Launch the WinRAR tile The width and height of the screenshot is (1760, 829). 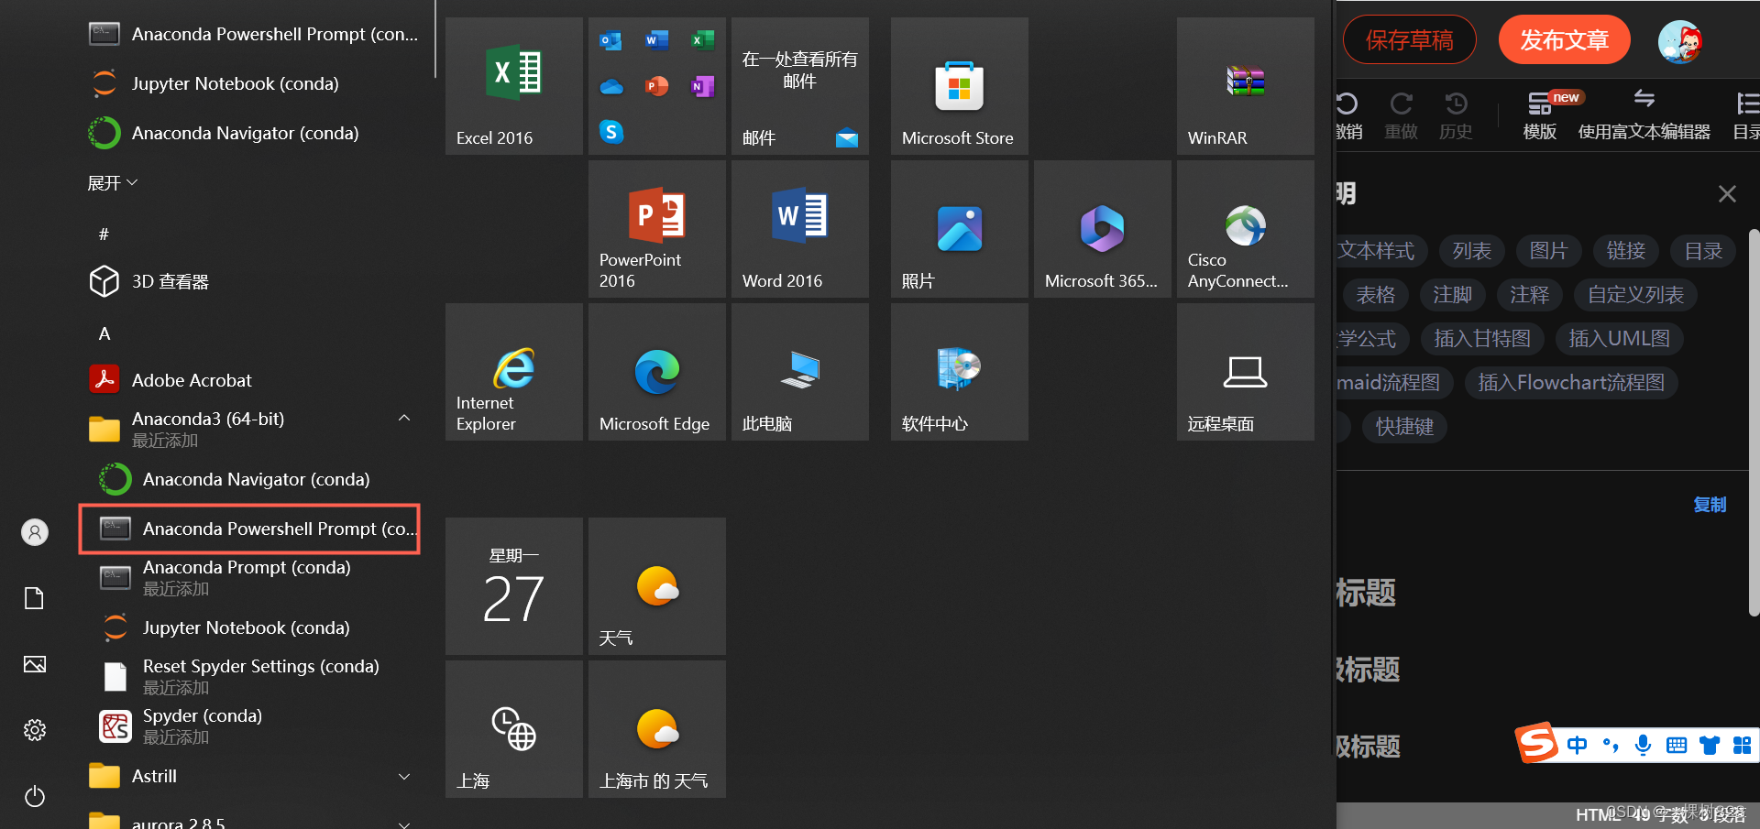1246,86
